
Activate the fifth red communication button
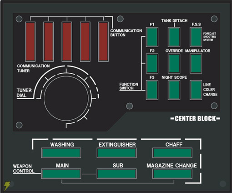[x=103, y=42]
